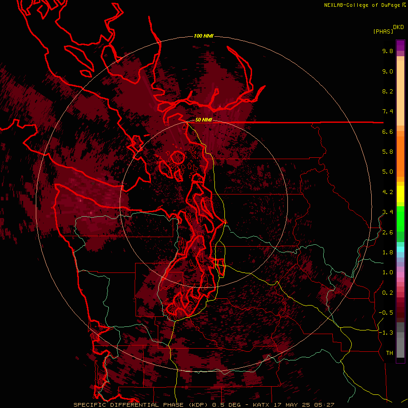Click the yellow segment of the color bar
The image size is (408, 408).
click(x=400, y=194)
